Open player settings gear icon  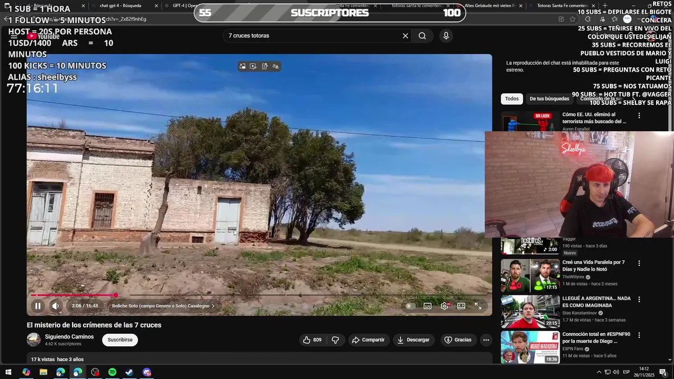[x=444, y=306]
